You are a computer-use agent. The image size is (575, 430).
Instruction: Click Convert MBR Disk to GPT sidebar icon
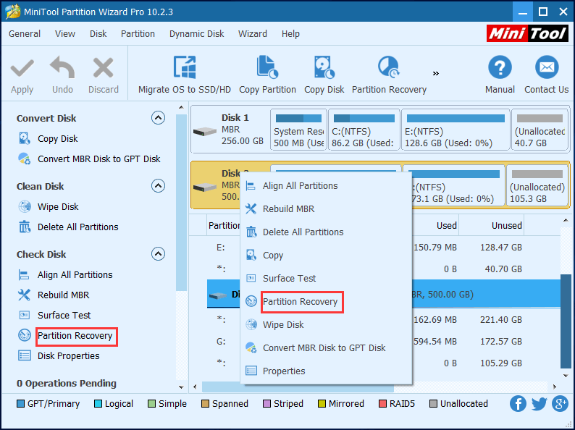24,159
